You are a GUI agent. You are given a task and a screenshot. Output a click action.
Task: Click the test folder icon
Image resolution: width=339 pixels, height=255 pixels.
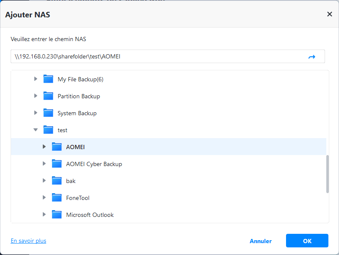(48, 130)
